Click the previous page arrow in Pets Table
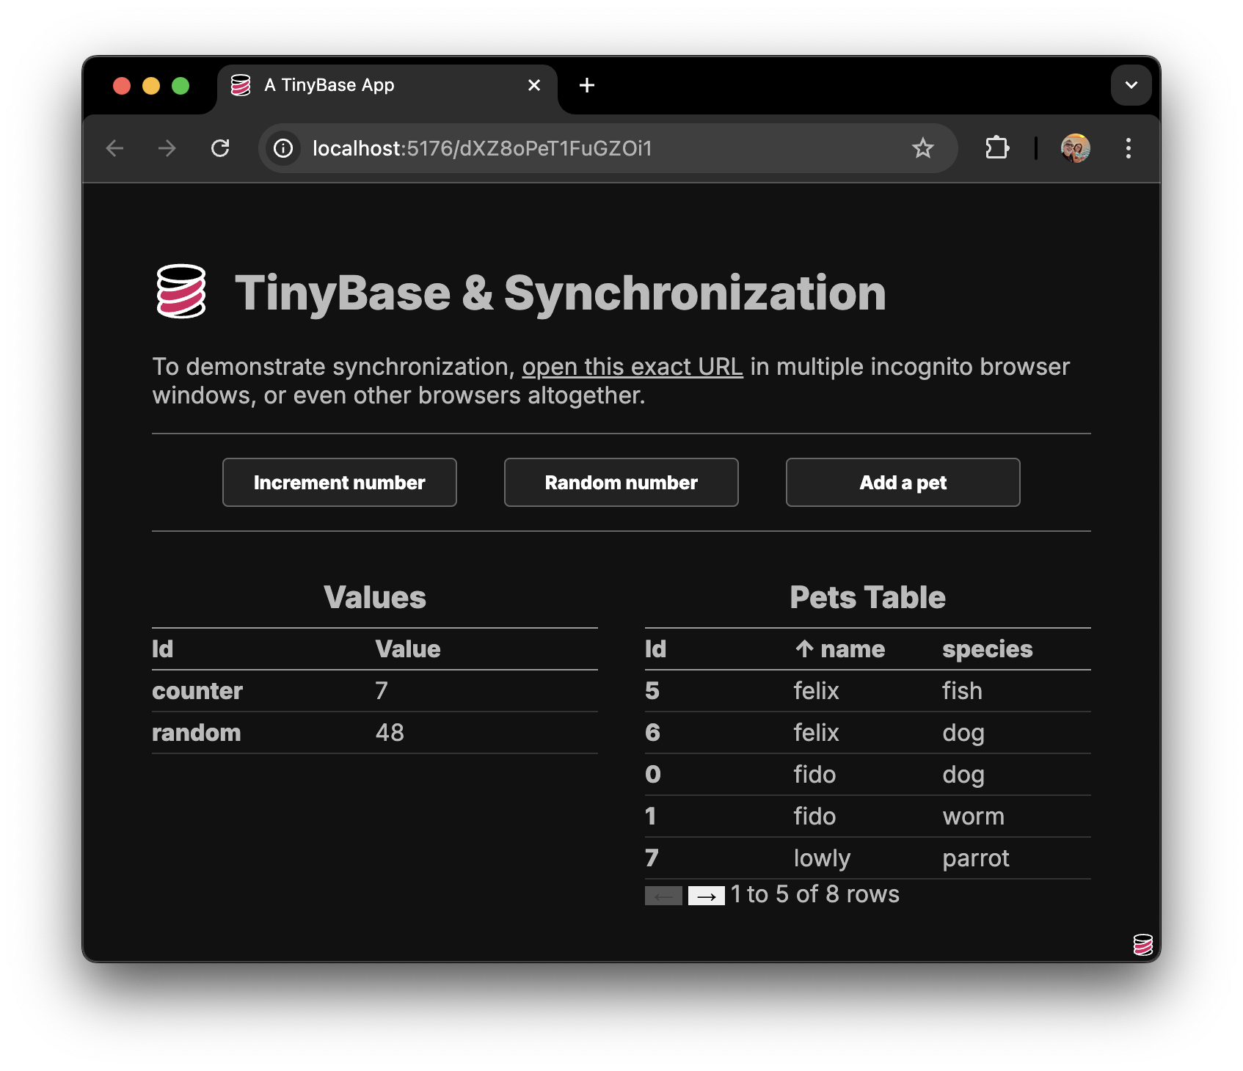1243x1071 pixels. tap(663, 896)
